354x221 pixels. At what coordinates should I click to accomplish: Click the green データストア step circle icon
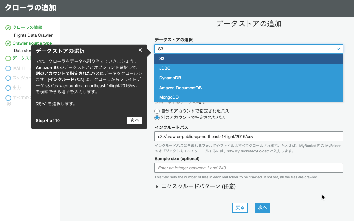8,58
